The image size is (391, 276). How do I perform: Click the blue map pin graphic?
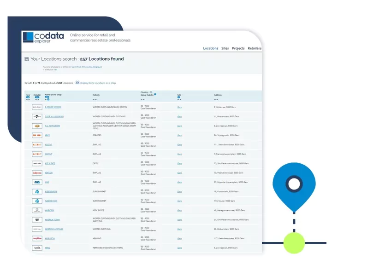[x=294, y=185]
